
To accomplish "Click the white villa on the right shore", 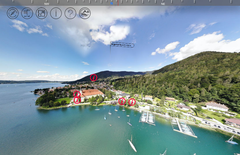I will tap(217, 106).
